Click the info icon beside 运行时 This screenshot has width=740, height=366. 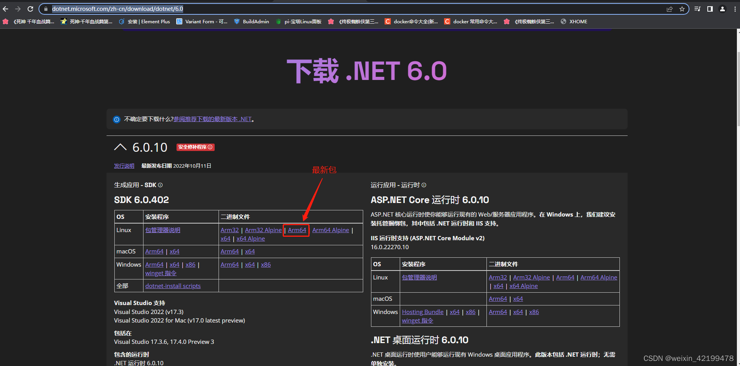[x=424, y=185]
